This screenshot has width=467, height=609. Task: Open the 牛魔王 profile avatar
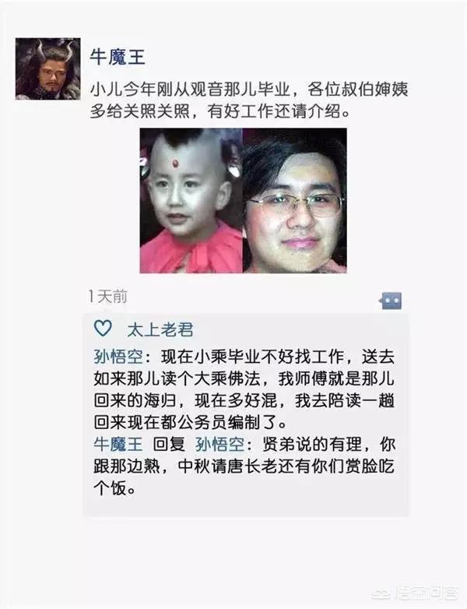[48, 69]
